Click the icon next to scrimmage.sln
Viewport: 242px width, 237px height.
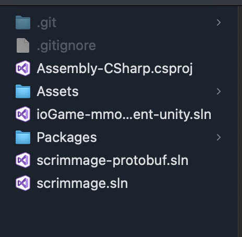23,183
